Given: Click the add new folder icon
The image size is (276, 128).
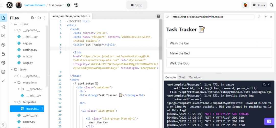Looking at the screenshot, I should click(x=39, y=18).
